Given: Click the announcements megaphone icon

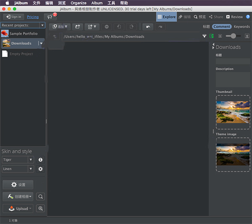Looking at the screenshot, I should click(50, 17).
